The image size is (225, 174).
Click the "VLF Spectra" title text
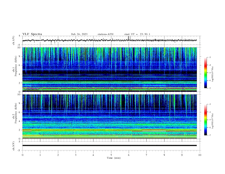click(32, 34)
